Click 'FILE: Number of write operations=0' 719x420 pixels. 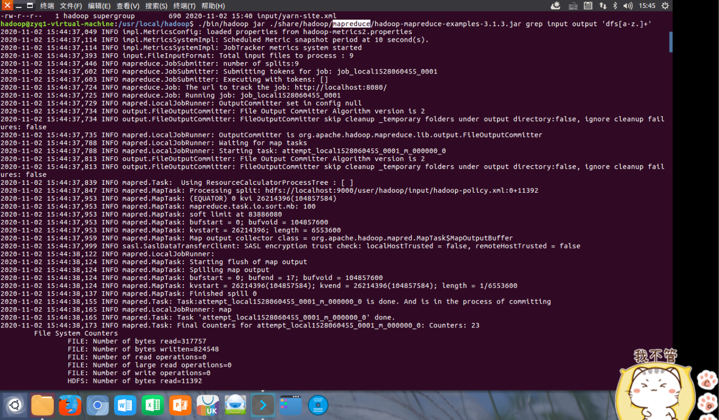[x=139, y=373]
